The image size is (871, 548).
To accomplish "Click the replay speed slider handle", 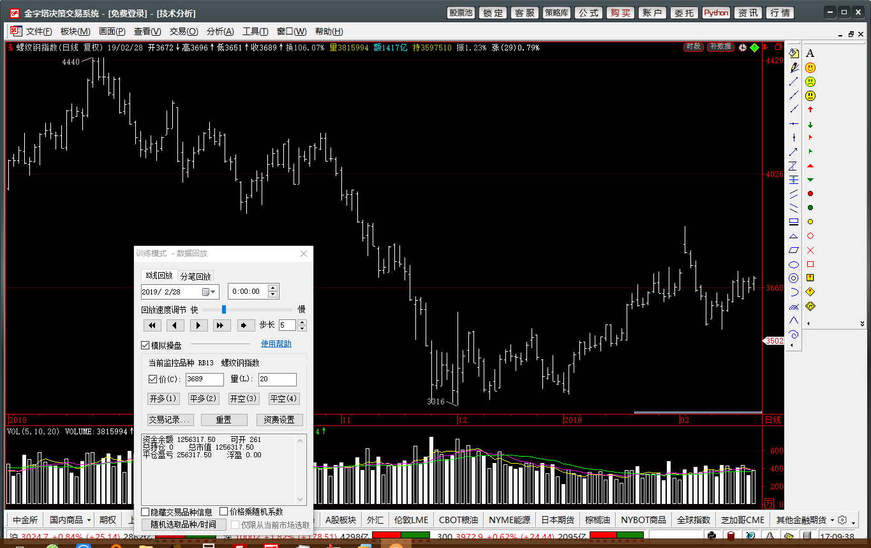I will (x=224, y=309).
